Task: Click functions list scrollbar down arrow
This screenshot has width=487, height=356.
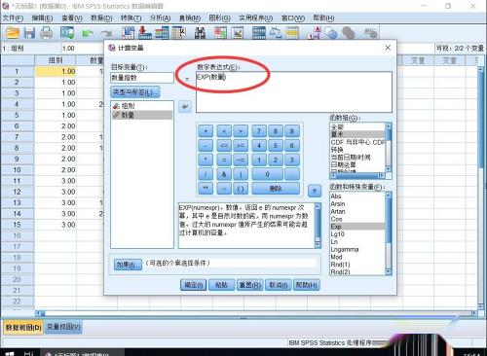Action: (389, 271)
